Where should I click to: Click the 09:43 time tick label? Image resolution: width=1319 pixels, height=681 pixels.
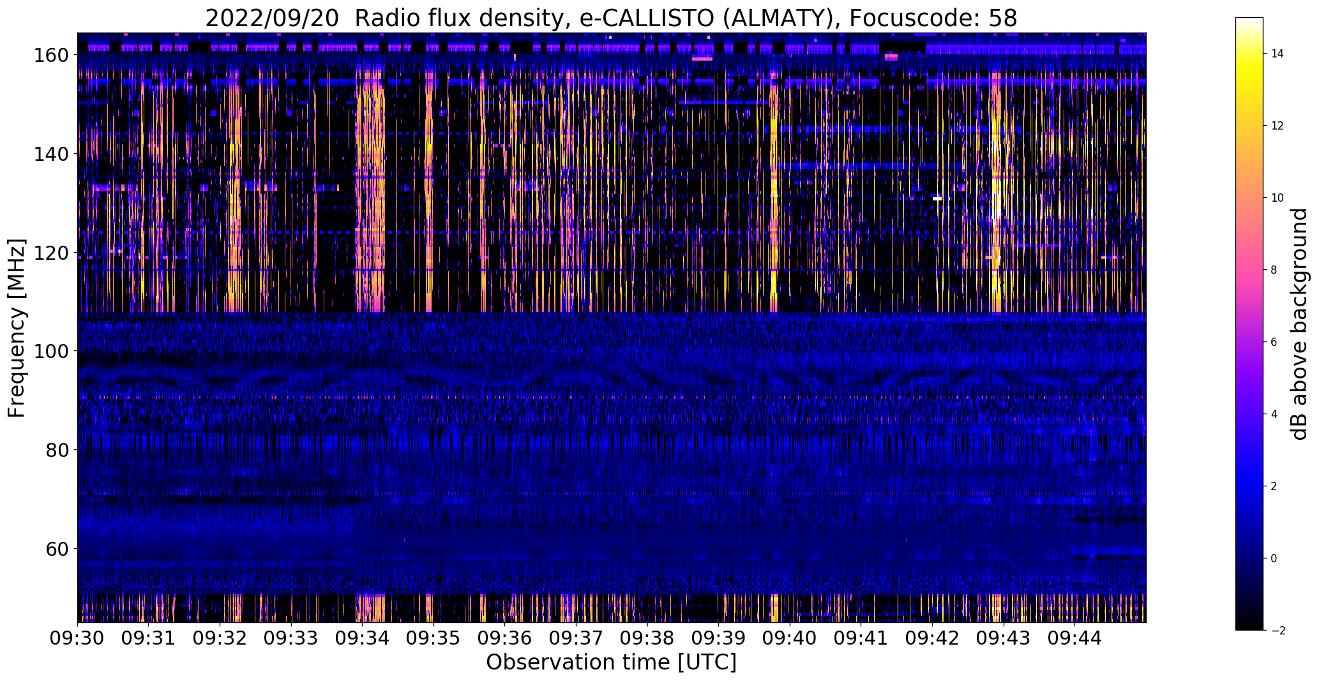click(1003, 639)
